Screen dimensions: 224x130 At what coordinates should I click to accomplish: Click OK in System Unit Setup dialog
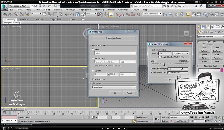coord(170,80)
